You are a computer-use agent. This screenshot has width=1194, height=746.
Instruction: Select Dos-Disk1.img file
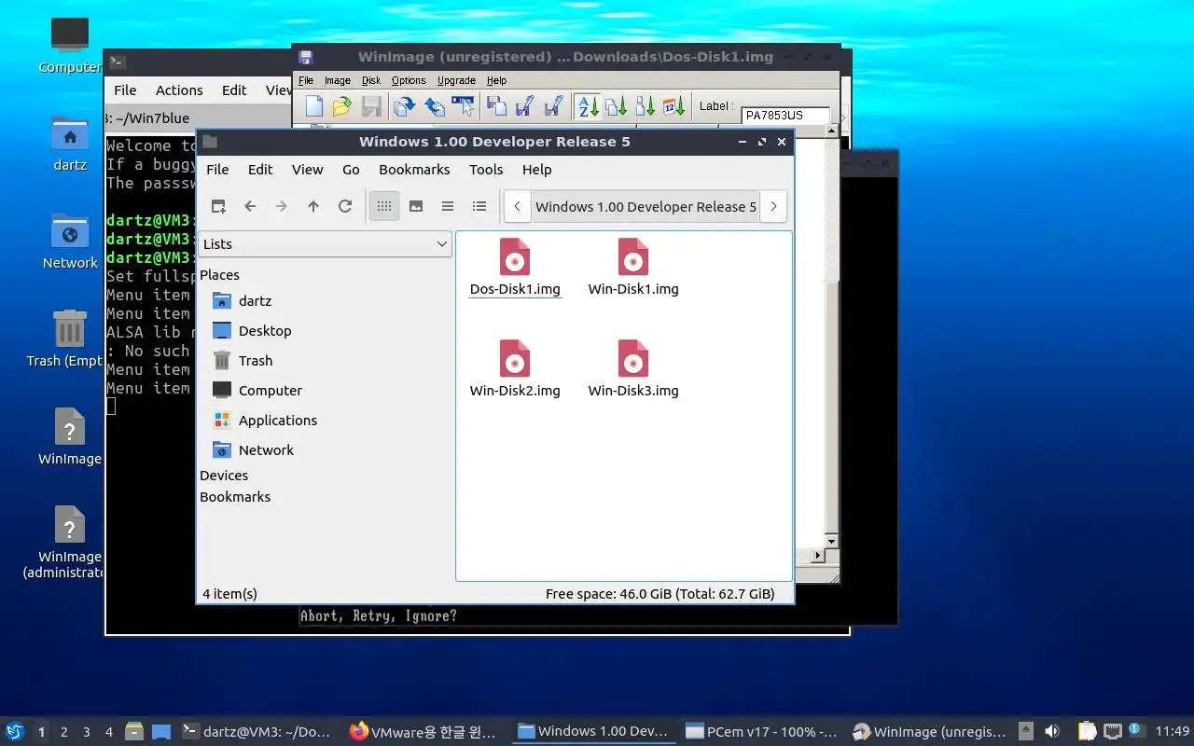pos(515,267)
